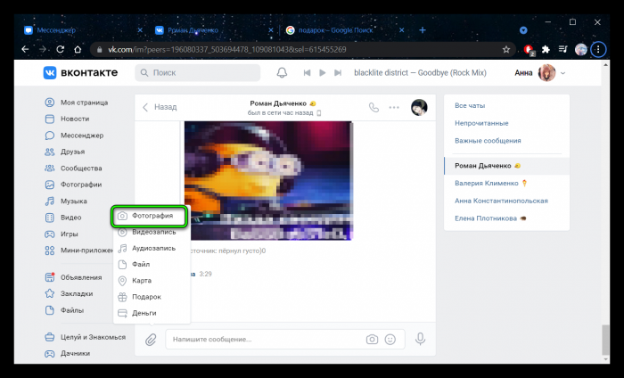The height and width of the screenshot is (378, 624).
Task: Click the paperclip attachment icon
Action: tap(152, 340)
